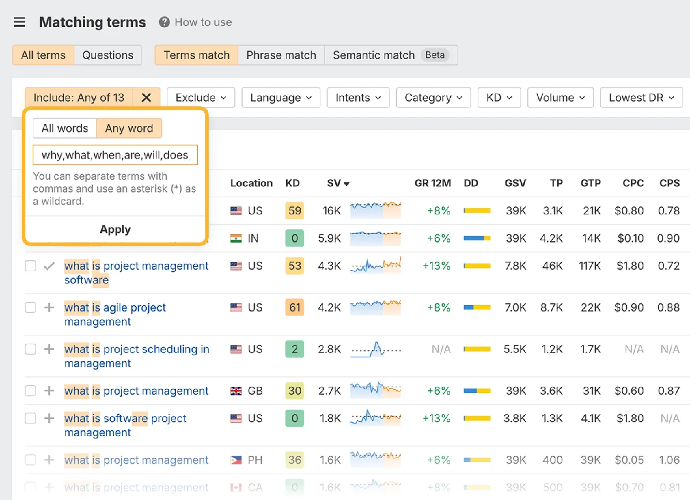The image size is (690, 500).
Task: Click the TP column header
Action: tap(556, 183)
